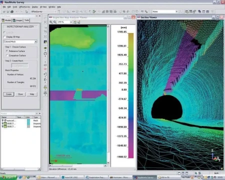Click the Create button
This screenshot has height=180, width=225.
[8, 94]
